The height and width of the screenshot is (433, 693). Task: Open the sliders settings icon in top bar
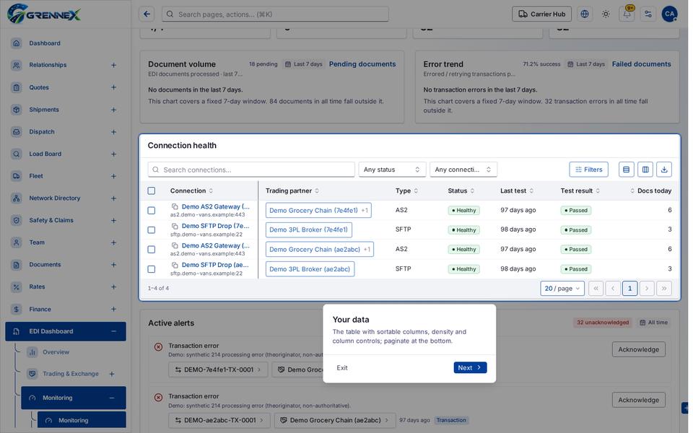click(x=648, y=14)
